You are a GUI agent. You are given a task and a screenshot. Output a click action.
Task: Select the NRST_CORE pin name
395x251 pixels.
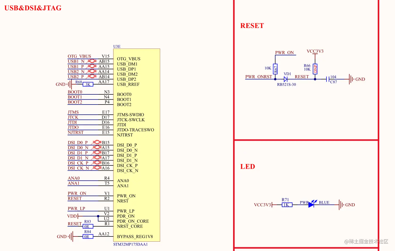click(130, 227)
